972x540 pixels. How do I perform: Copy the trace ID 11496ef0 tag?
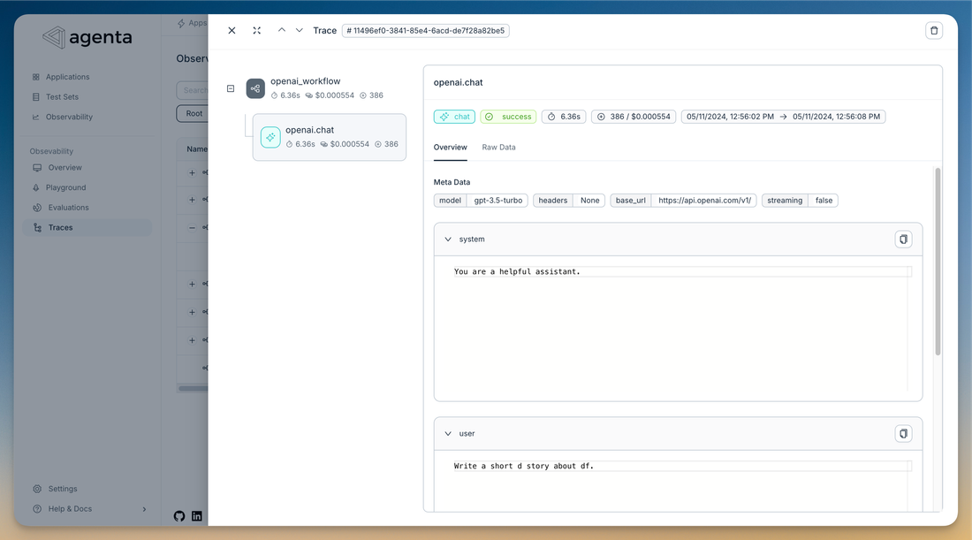[426, 30]
